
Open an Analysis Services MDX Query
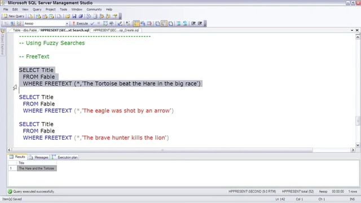pos(38,16)
